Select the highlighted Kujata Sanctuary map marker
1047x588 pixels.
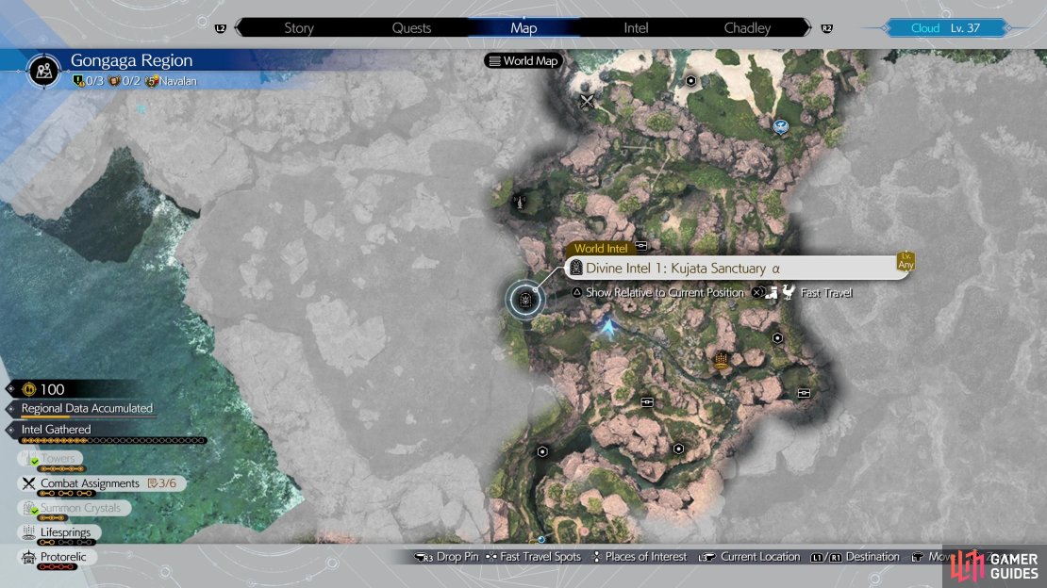point(525,300)
